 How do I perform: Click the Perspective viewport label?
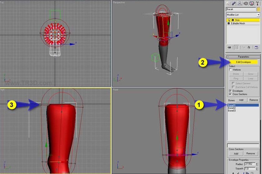[119, 2]
